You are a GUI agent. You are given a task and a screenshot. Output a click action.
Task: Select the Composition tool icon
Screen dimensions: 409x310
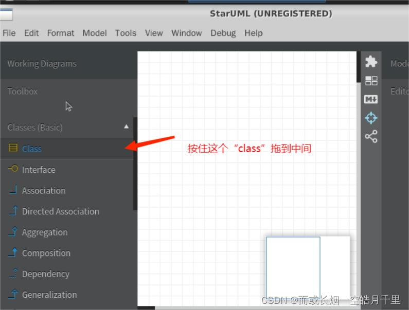tap(13, 252)
